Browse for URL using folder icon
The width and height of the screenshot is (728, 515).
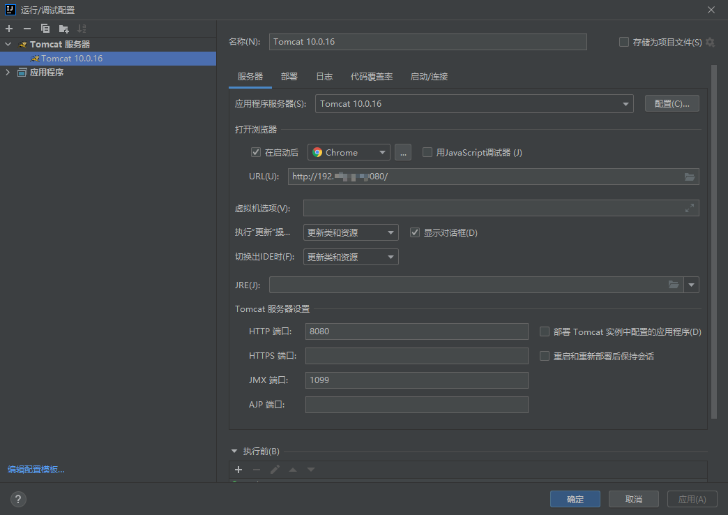tap(690, 177)
